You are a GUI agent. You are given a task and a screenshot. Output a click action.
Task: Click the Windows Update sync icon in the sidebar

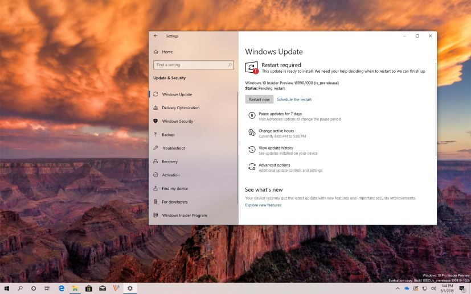click(155, 94)
